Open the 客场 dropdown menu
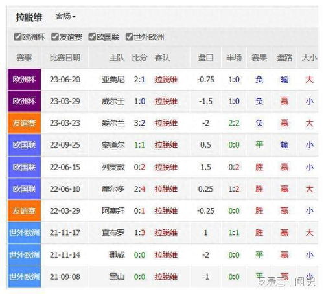The width and height of the screenshot is (324, 294). 65,16
